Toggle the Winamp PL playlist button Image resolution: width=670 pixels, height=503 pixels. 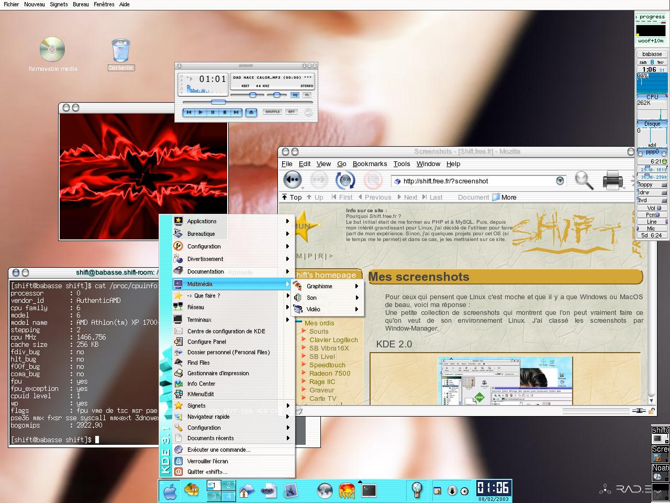coord(307,95)
